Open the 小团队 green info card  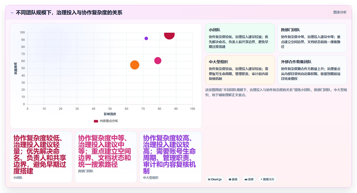(240, 38)
